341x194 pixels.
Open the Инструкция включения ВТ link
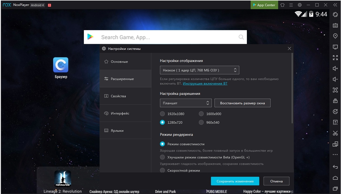205,84
